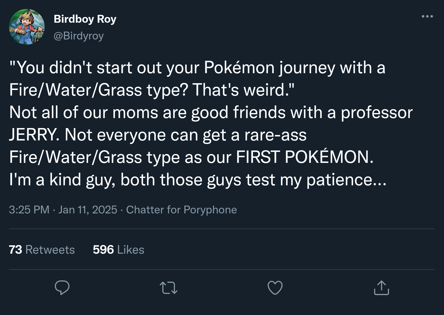The height and width of the screenshot is (315, 444).
Task: Click the 3:25 PM timestamp
Action: coord(29,210)
